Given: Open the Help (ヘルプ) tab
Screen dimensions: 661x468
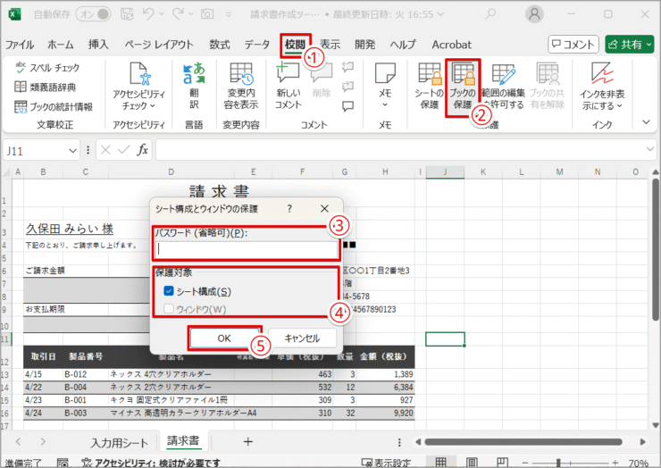Looking at the screenshot, I should coord(403,45).
